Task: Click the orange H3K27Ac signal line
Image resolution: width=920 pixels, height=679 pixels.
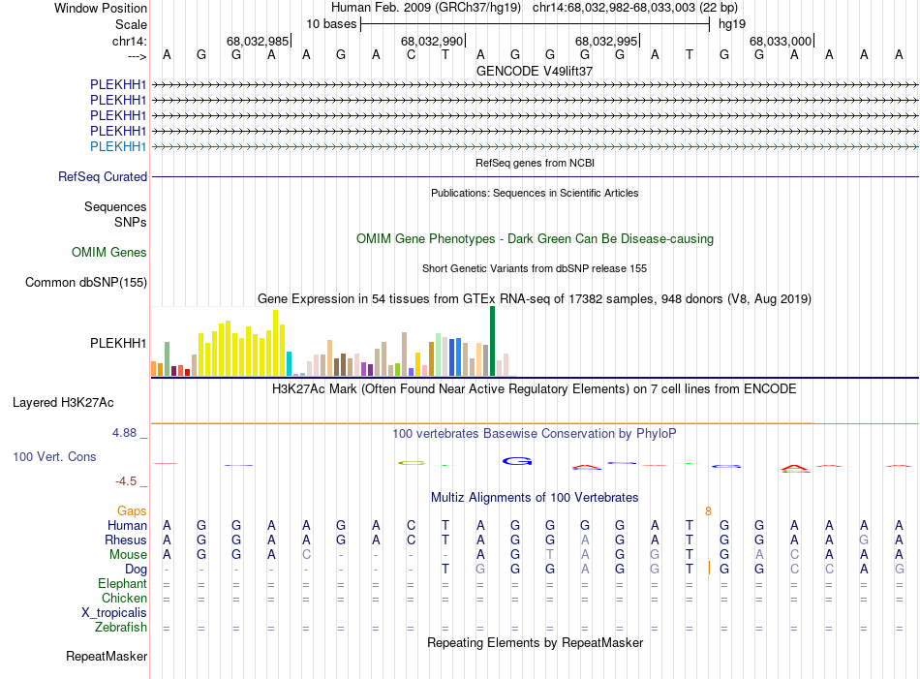Action: click(x=484, y=423)
